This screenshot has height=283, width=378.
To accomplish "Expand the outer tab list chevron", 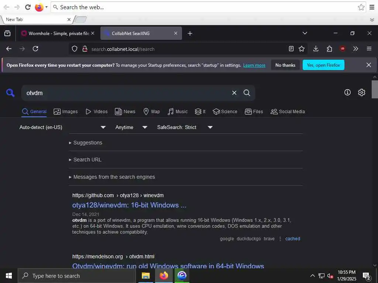I will (372, 20).
